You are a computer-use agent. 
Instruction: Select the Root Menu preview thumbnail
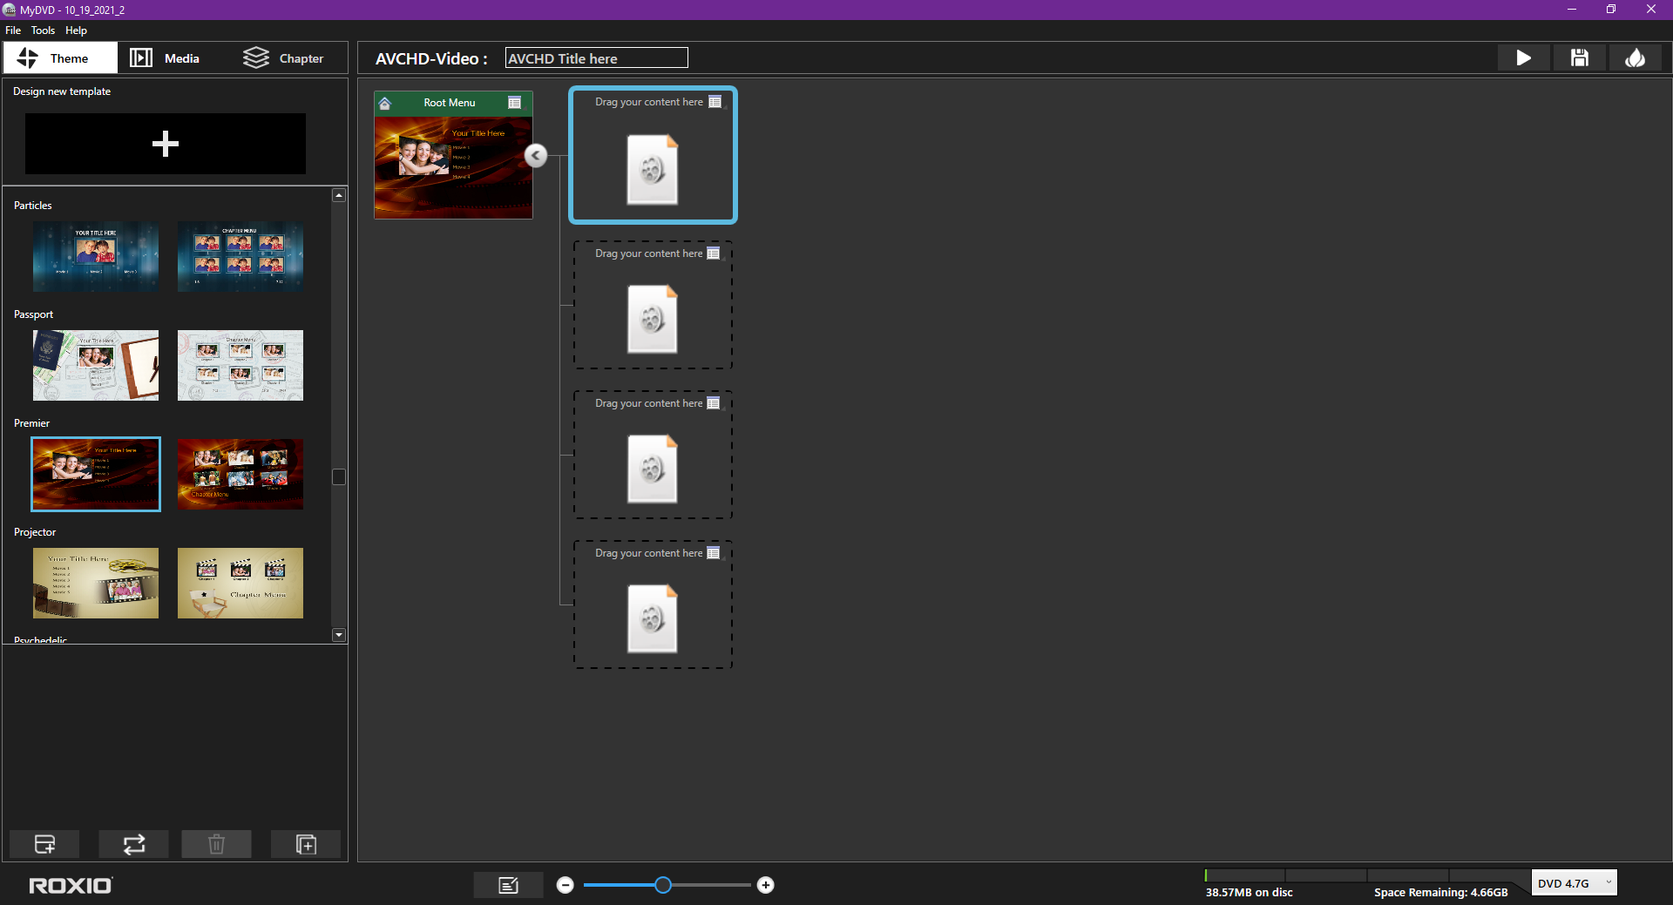pyautogui.click(x=453, y=166)
